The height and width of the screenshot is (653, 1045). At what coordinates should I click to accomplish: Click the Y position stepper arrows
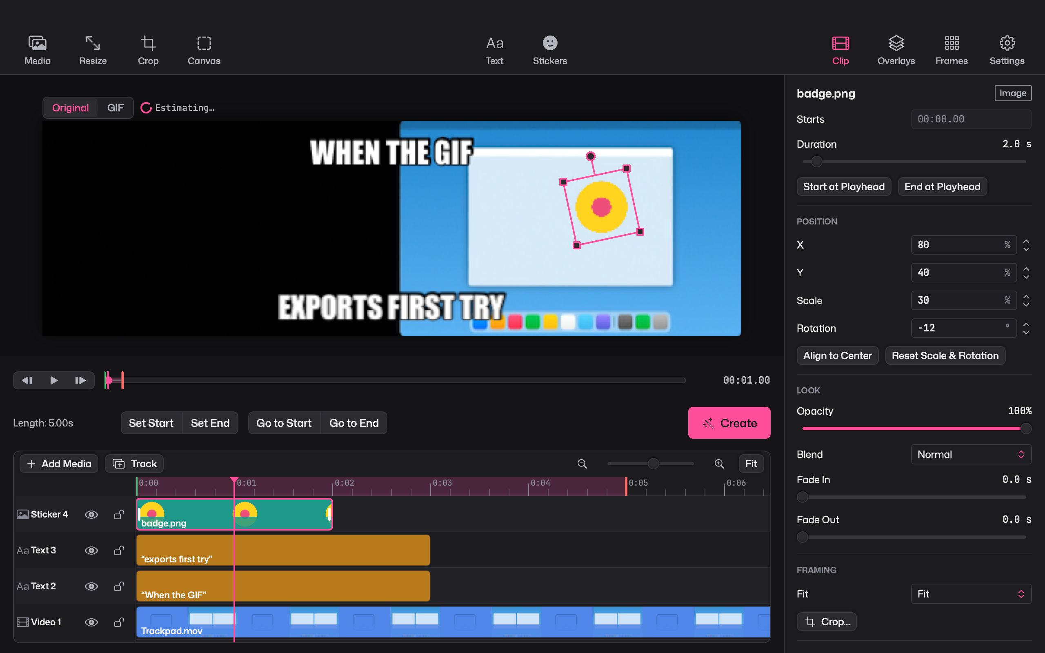click(1026, 273)
